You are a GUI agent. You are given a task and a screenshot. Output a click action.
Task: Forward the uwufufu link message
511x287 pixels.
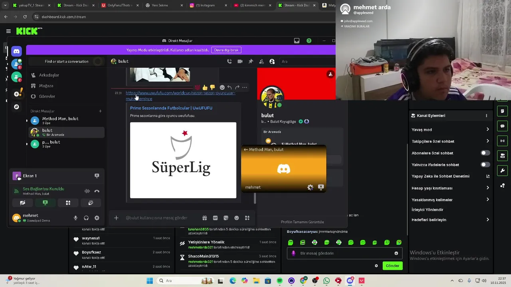[x=237, y=87]
